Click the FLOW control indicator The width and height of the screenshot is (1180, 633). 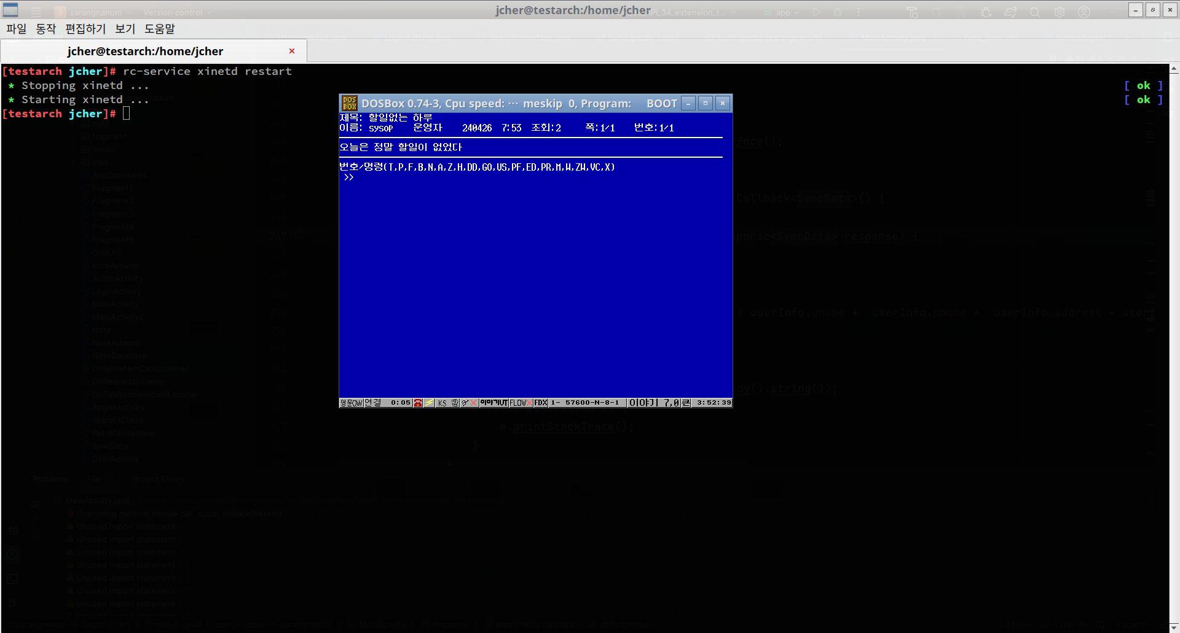[x=518, y=403]
